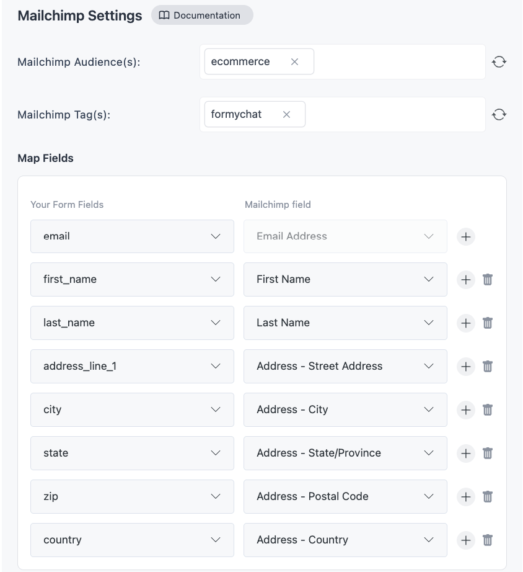523x572 pixels.
Task: Open the First Name Mailchimp dropdown
Action: click(x=346, y=279)
